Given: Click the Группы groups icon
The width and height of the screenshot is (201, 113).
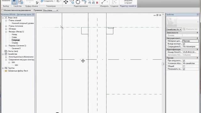Looking at the screenshot, I should point(6,68).
